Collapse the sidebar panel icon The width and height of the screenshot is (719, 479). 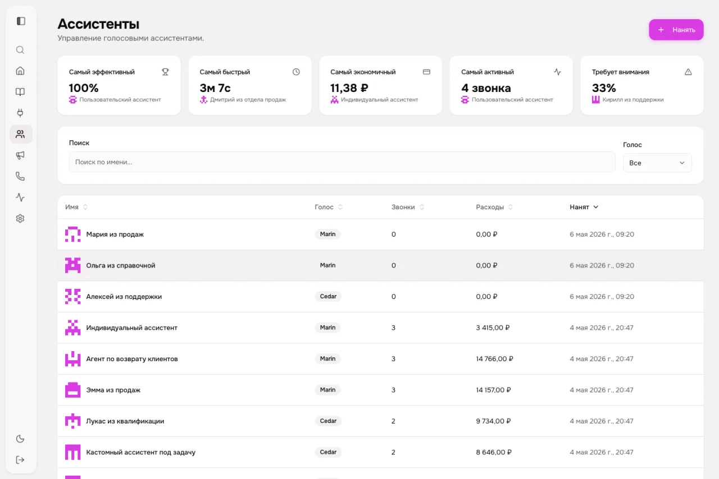pos(21,21)
